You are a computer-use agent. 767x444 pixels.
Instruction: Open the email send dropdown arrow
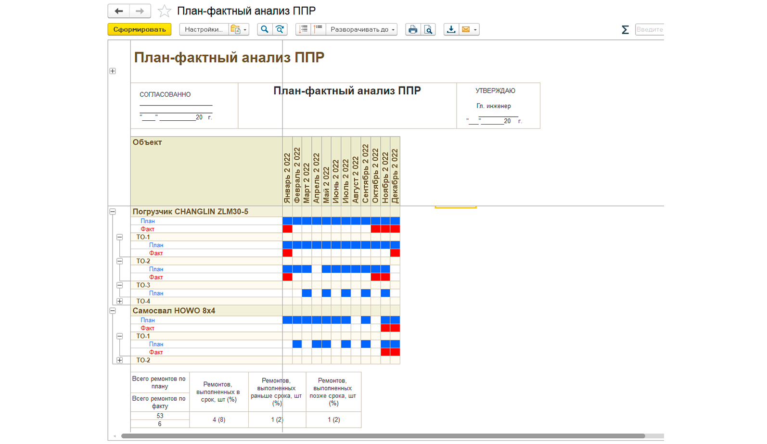click(475, 30)
